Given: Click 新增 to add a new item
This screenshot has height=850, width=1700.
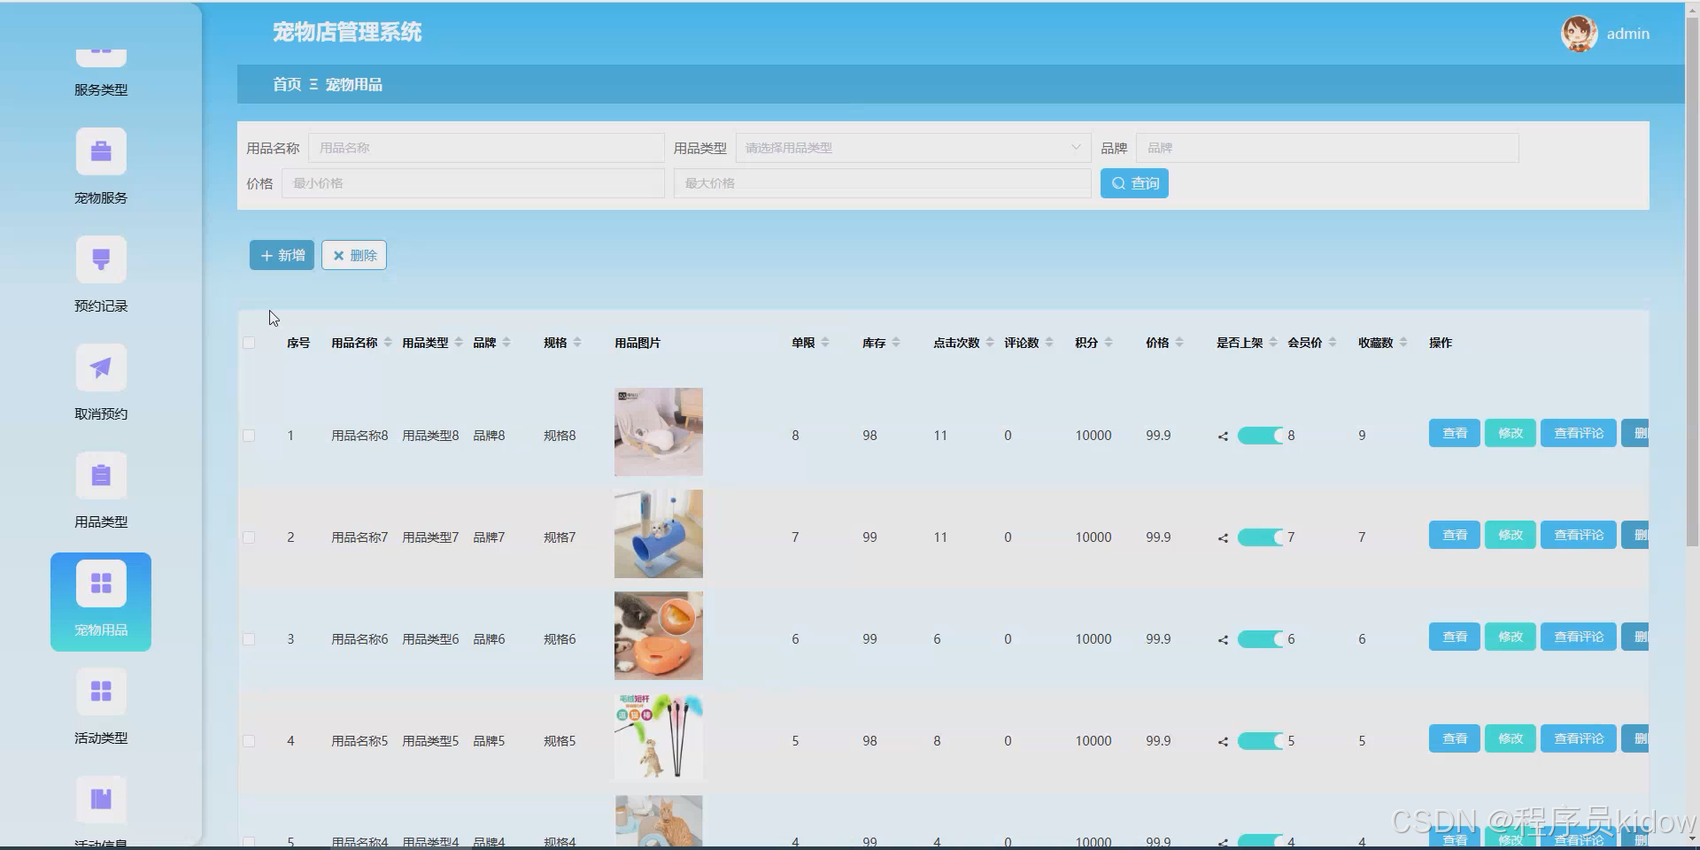Looking at the screenshot, I should [x=281, y=255].
